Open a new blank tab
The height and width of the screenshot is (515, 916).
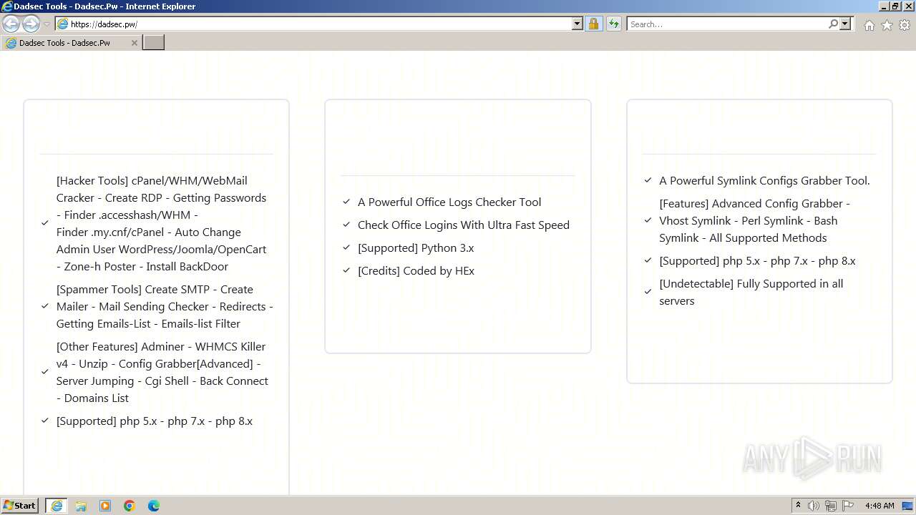pyautogui.click(x=154, y=43)
